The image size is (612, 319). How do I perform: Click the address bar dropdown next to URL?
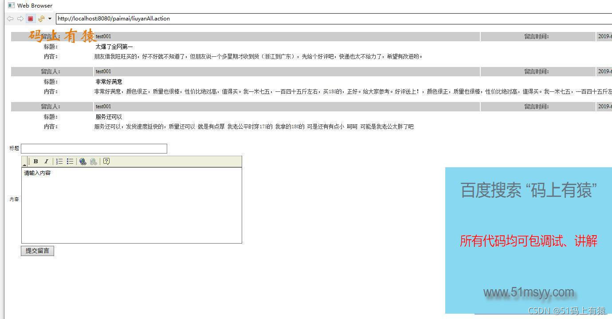(49, 19)
